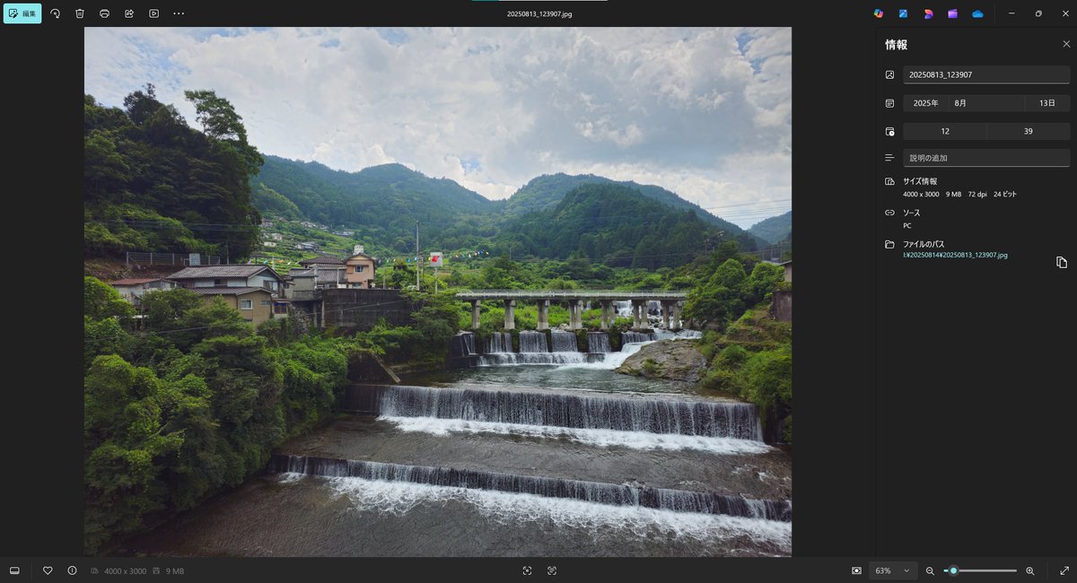Click the 8月 month field

pyautogui.click(x=987, y=103)
